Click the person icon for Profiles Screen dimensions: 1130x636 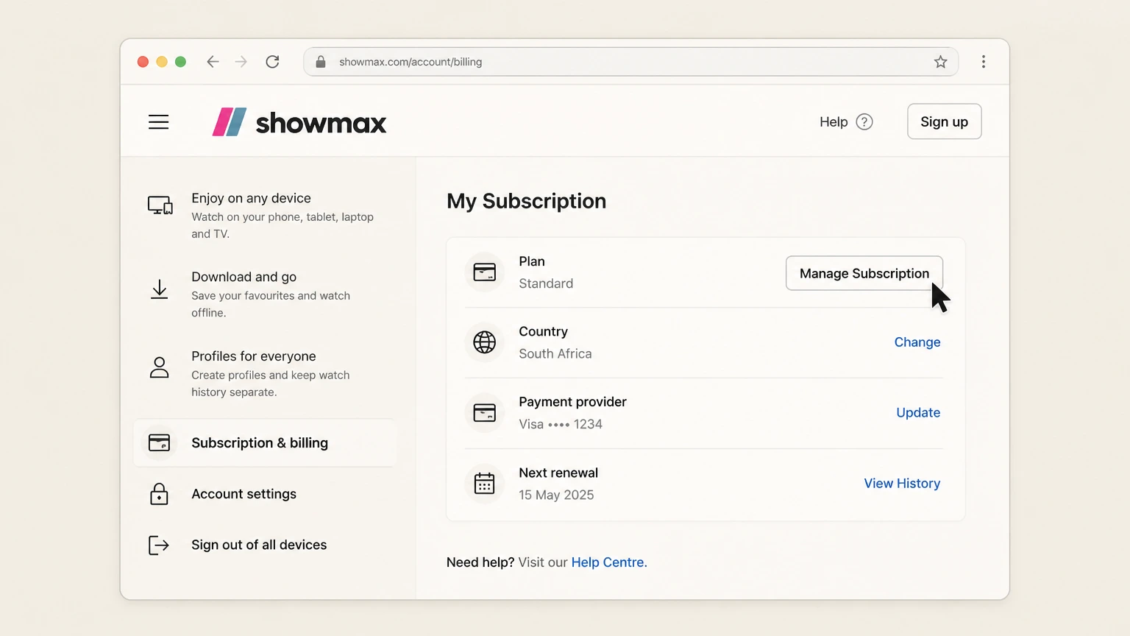click(x=159, y=367)
